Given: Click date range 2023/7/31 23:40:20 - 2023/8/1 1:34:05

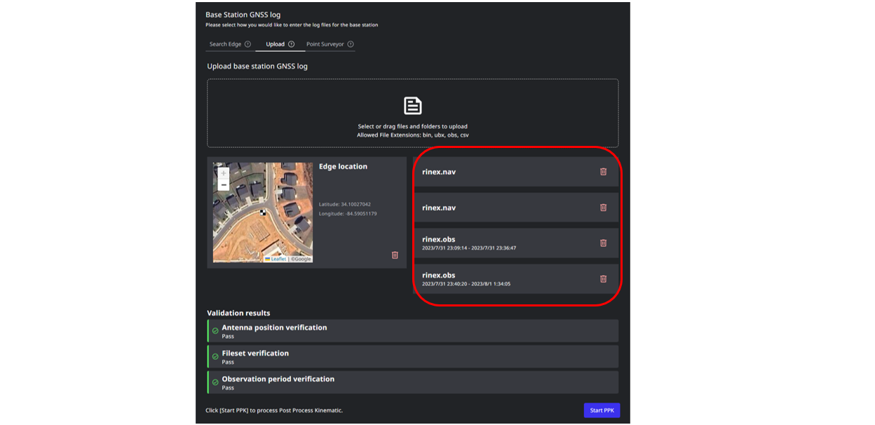Looking at the screenshot, I should tap(466, 284).
